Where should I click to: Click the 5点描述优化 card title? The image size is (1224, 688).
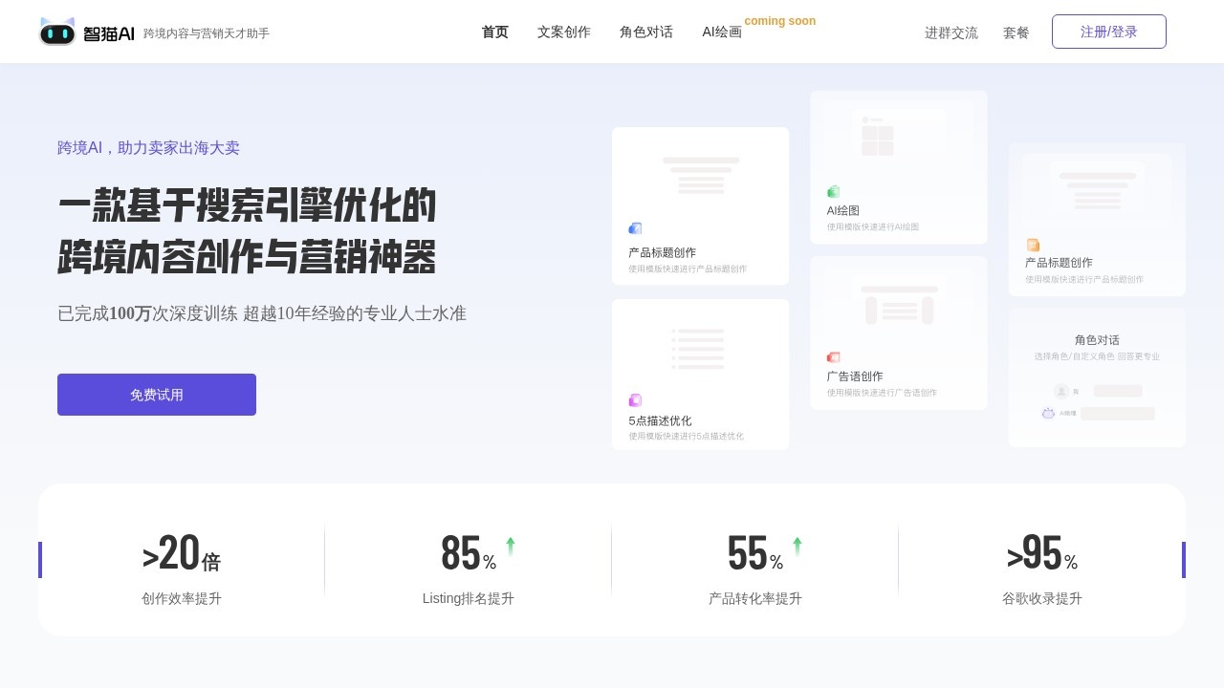pyautogui.click(x=660, y=420)
